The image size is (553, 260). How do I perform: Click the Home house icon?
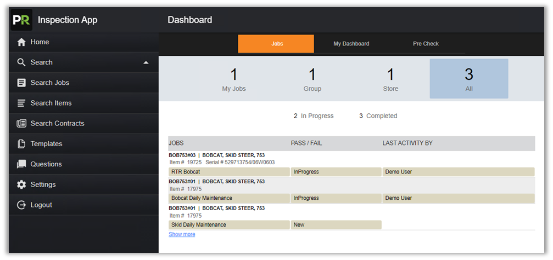21,42
